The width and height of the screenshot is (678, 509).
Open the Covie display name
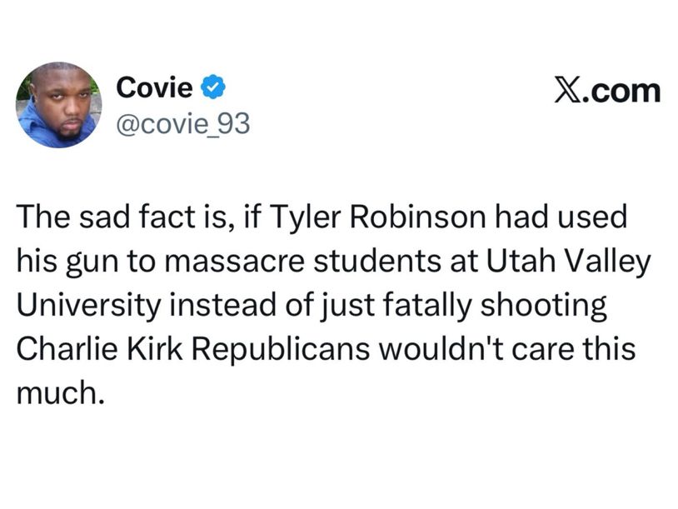(154, 87)
